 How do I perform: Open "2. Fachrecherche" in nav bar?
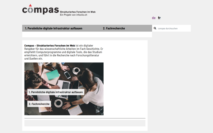coord(114,28)
